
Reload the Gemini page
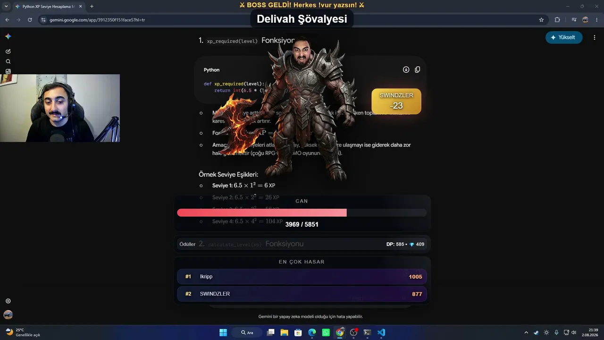30,20
